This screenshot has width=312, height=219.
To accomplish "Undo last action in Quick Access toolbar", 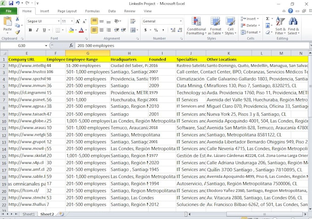I will [18, 3].
